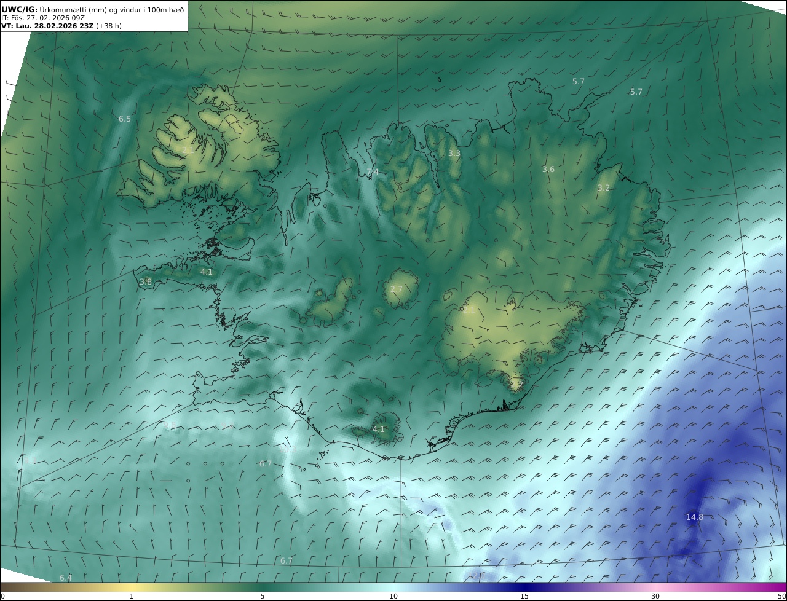The image size is (787, 601).
Task: Click the 3.3 value label
Action: [x=454, y=154]
